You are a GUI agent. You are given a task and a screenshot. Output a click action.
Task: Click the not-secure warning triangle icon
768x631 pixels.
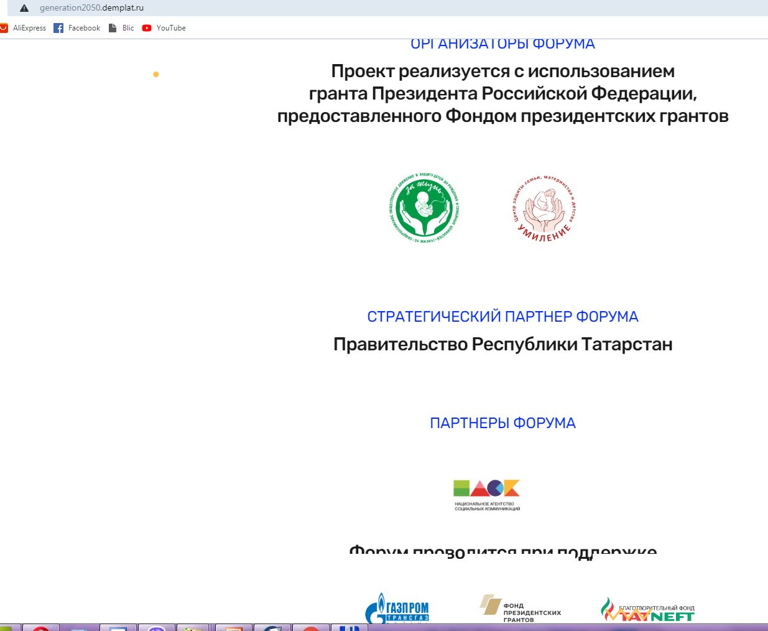[x=24, y=8]
